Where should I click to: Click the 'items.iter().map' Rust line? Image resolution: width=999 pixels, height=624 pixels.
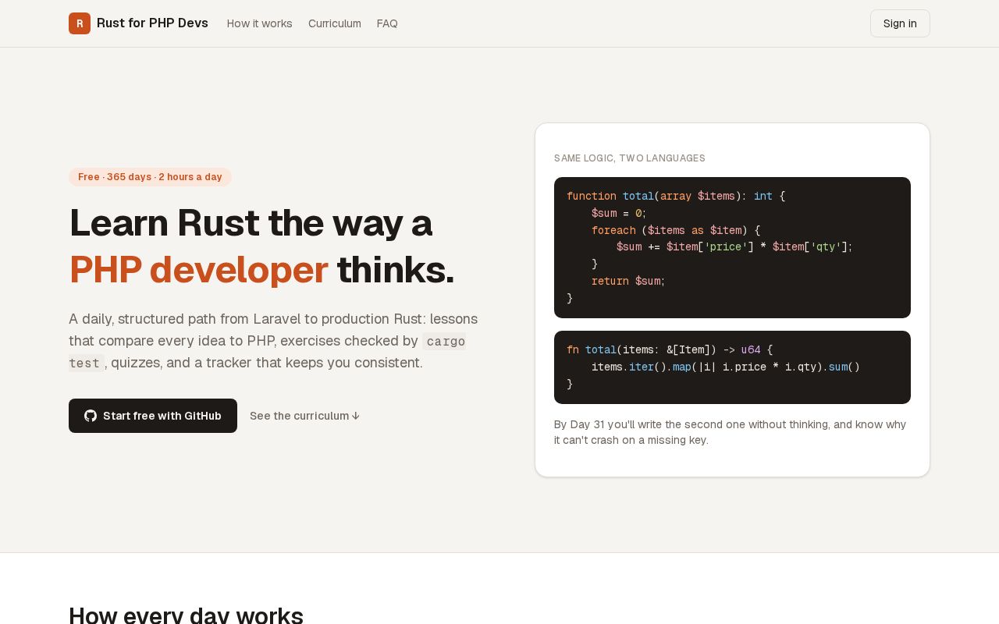(726, 367)
